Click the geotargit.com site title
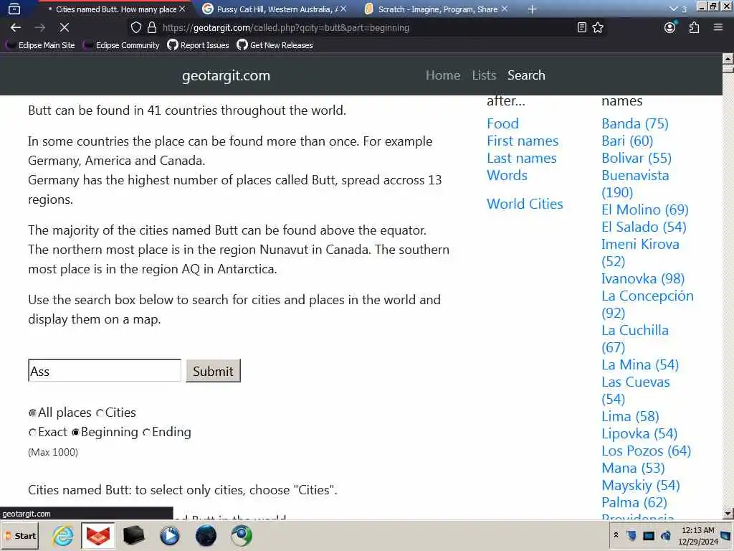This screenshot has height=551, width=734. click(x=226, y=75)
